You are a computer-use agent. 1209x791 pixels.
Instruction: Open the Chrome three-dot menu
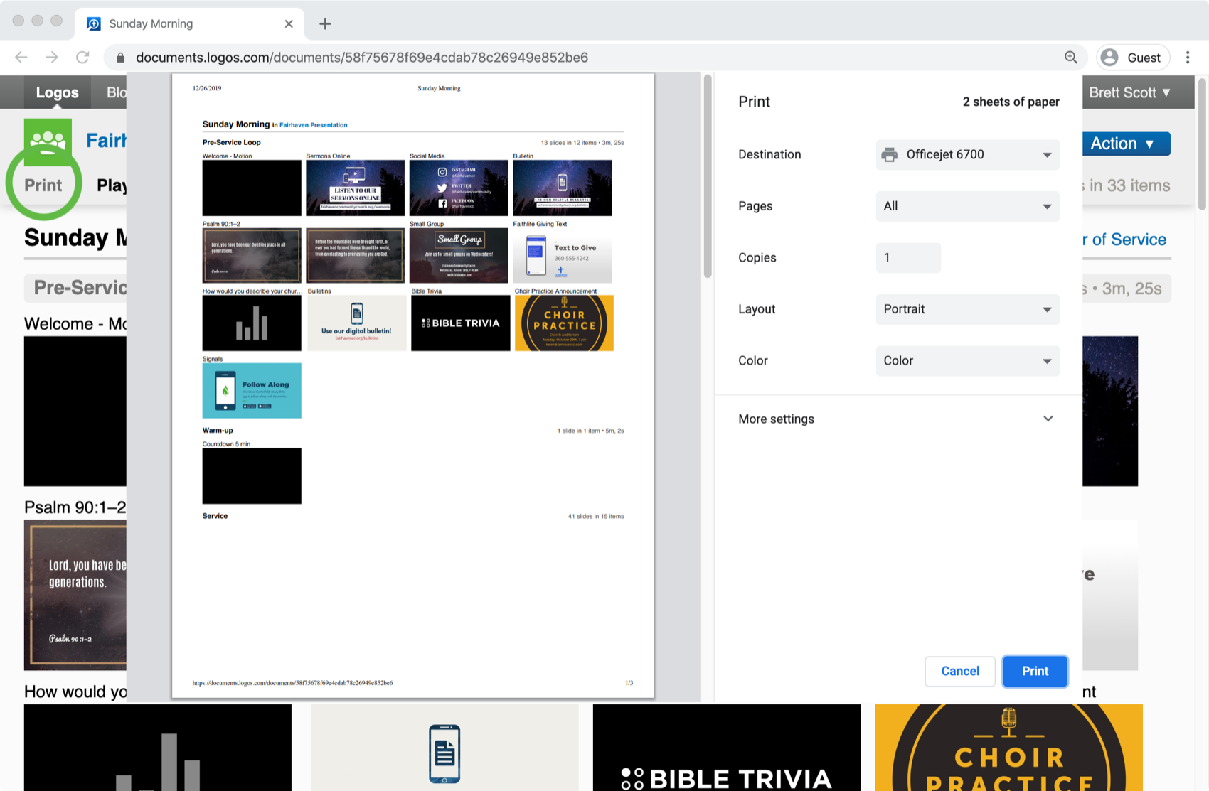1188,58
